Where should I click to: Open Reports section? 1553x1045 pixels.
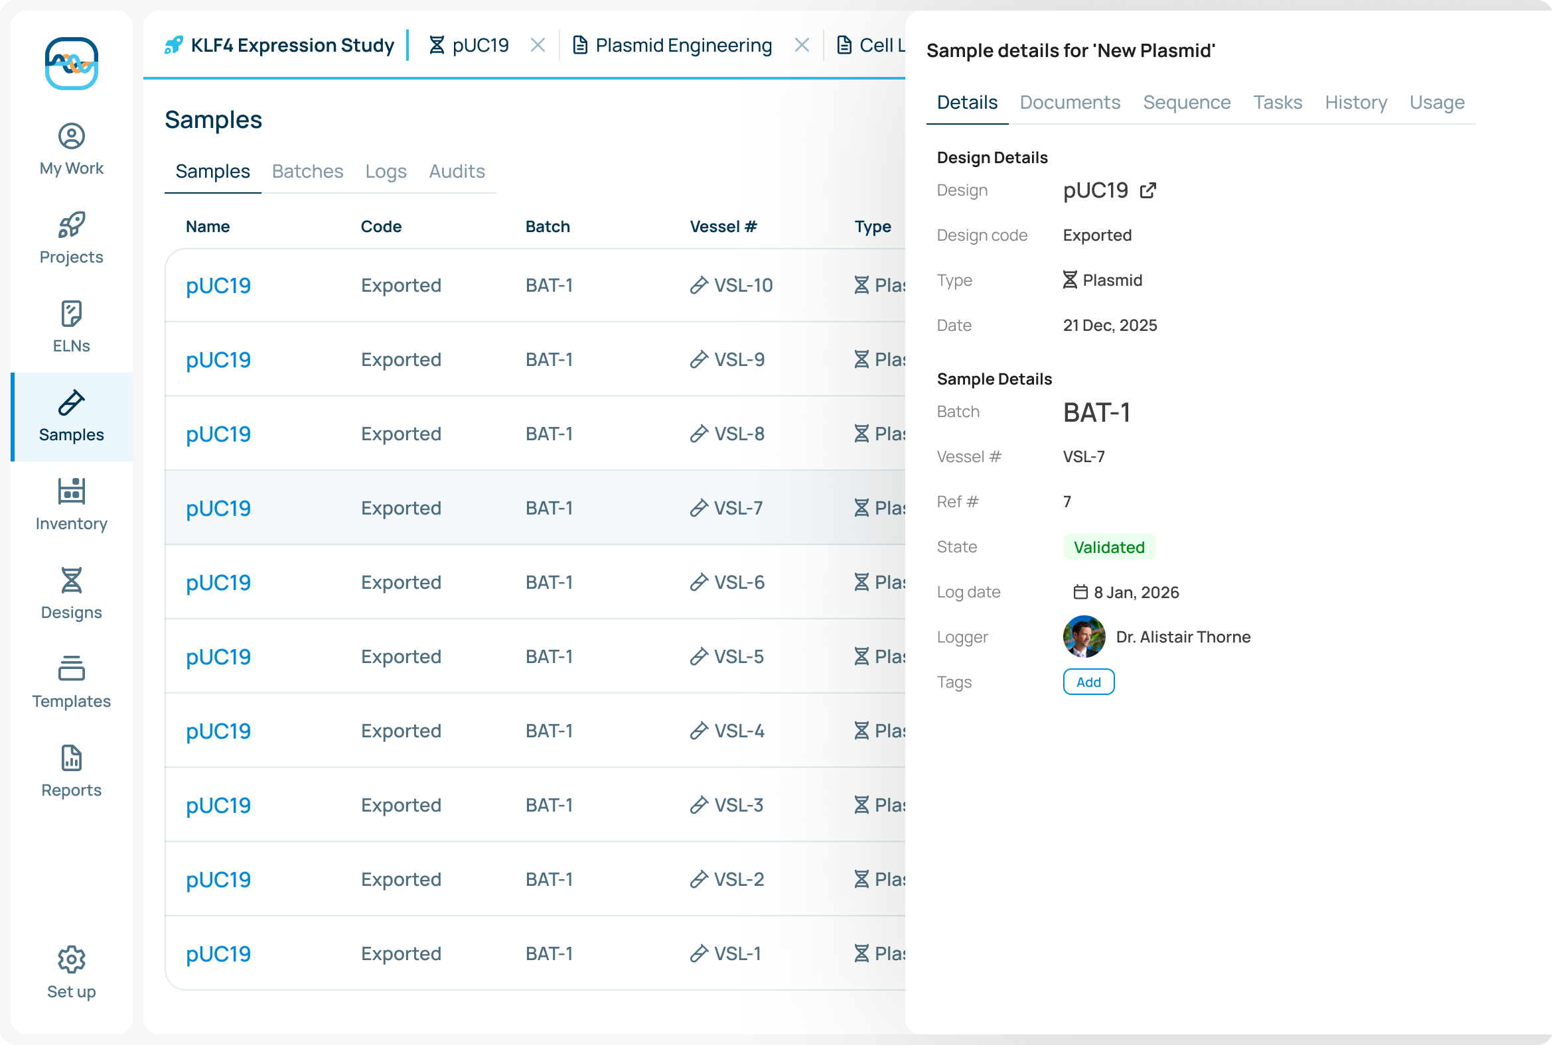72,772
